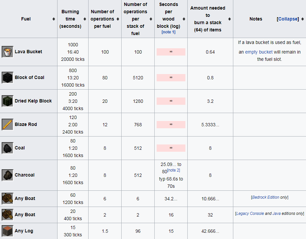This screenshot has height=239, width=306.
Task: Click the Coal item icon
Action: [7, 148]
